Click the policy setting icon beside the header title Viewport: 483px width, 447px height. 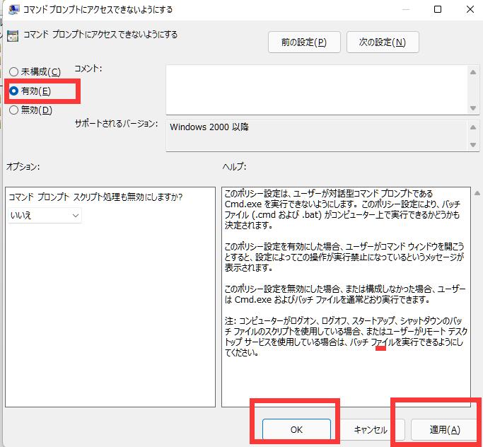click(x=12, y=35)
